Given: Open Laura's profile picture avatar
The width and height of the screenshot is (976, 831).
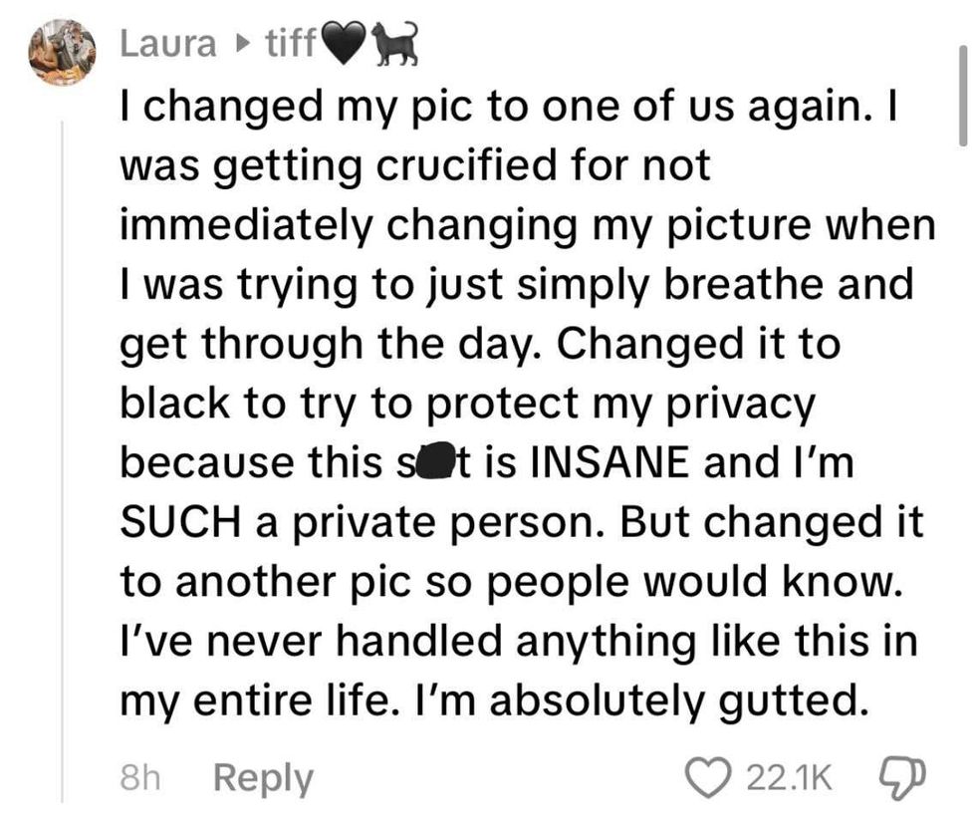Looking at the screenshot, I should coord(62,52).
